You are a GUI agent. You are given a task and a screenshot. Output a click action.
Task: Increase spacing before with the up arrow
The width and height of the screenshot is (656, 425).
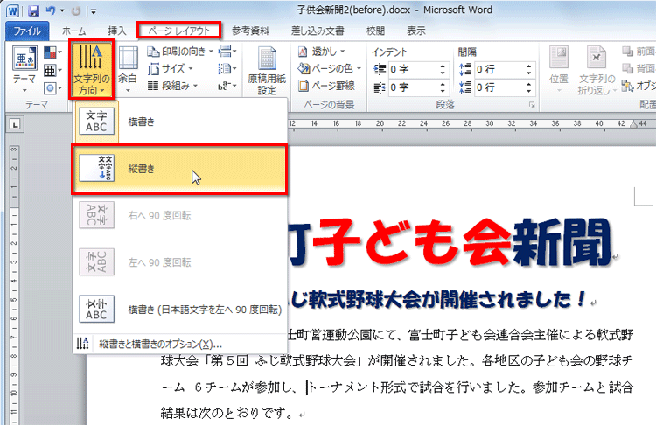[x=529, y=66]
